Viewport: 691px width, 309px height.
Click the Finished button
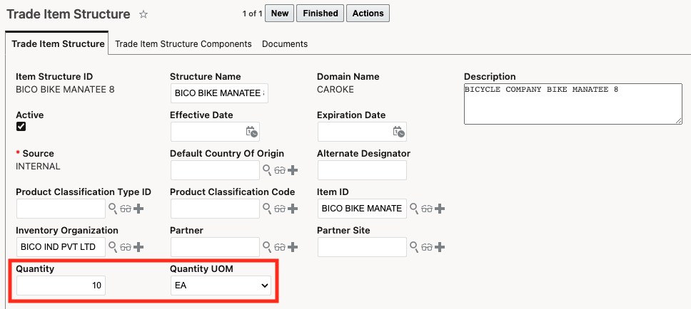320,13
